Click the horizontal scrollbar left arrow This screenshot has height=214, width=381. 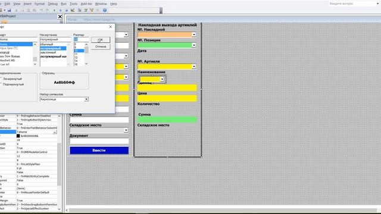tap(67, 210)
